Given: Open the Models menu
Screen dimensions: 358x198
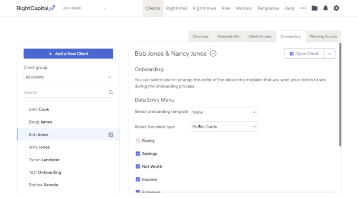Looking at the screenshot, I should click(x=244, y=8).
